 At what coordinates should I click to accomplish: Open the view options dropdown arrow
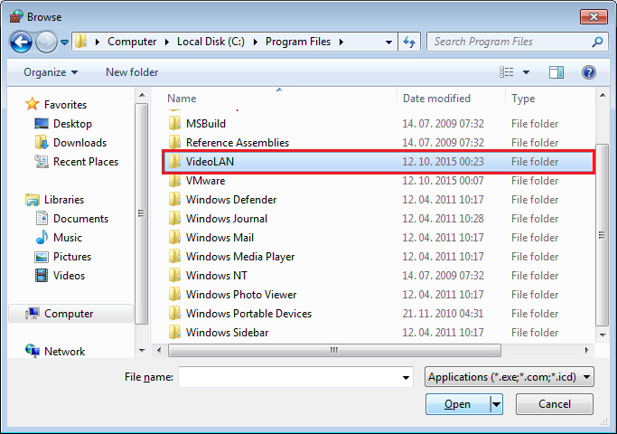(526, 72)
